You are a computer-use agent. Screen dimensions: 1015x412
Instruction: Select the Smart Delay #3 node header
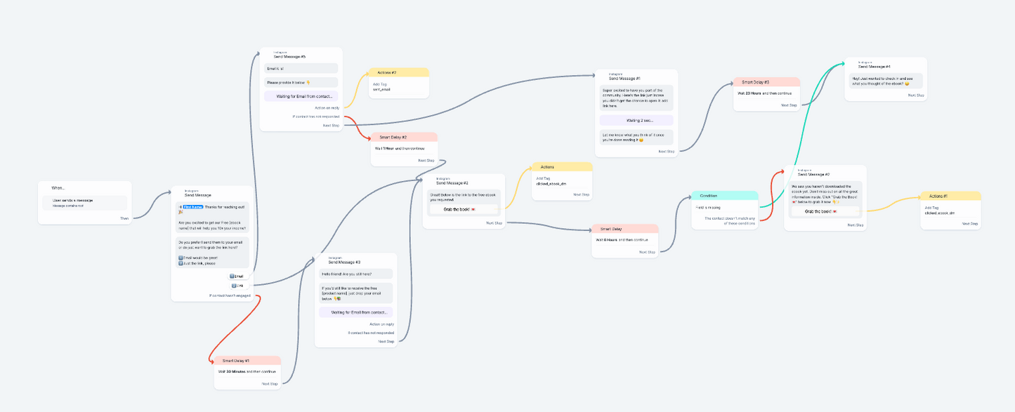click(x=766, y=82)
